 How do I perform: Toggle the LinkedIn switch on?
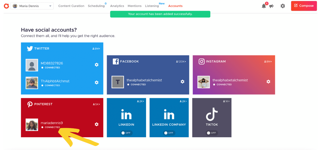point(126,133)
